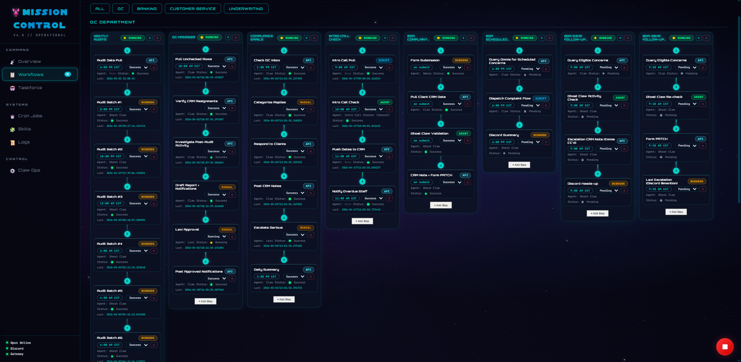
Task: Toggle the Intro Call Check RUNNING status
Action: 368,38
